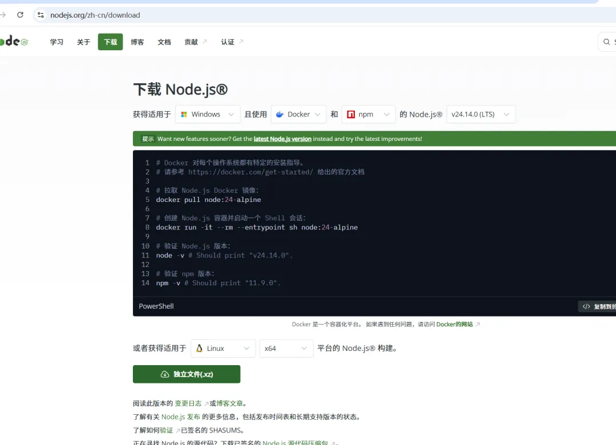Open site information icon in address bar
The width and height of the screenshot is (616, 445).
click(x=40, y=15)
